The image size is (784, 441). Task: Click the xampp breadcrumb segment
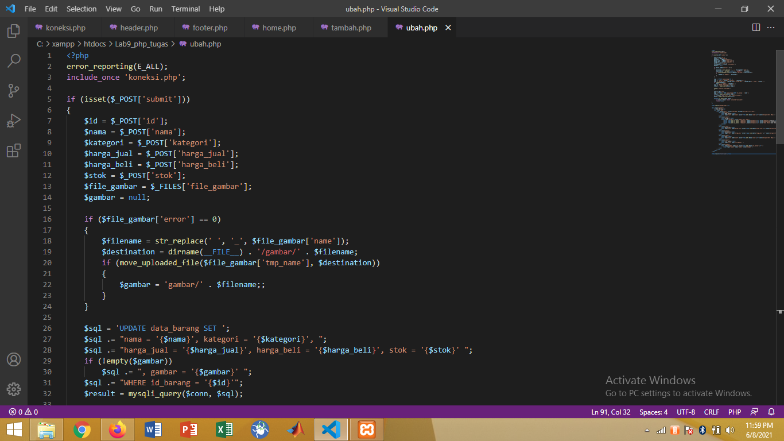[63, 44]
